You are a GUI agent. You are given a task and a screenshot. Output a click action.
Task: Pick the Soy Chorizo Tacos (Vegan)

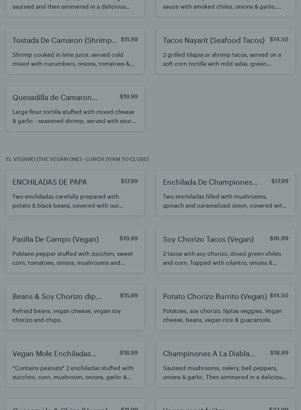tap(208, 240)
